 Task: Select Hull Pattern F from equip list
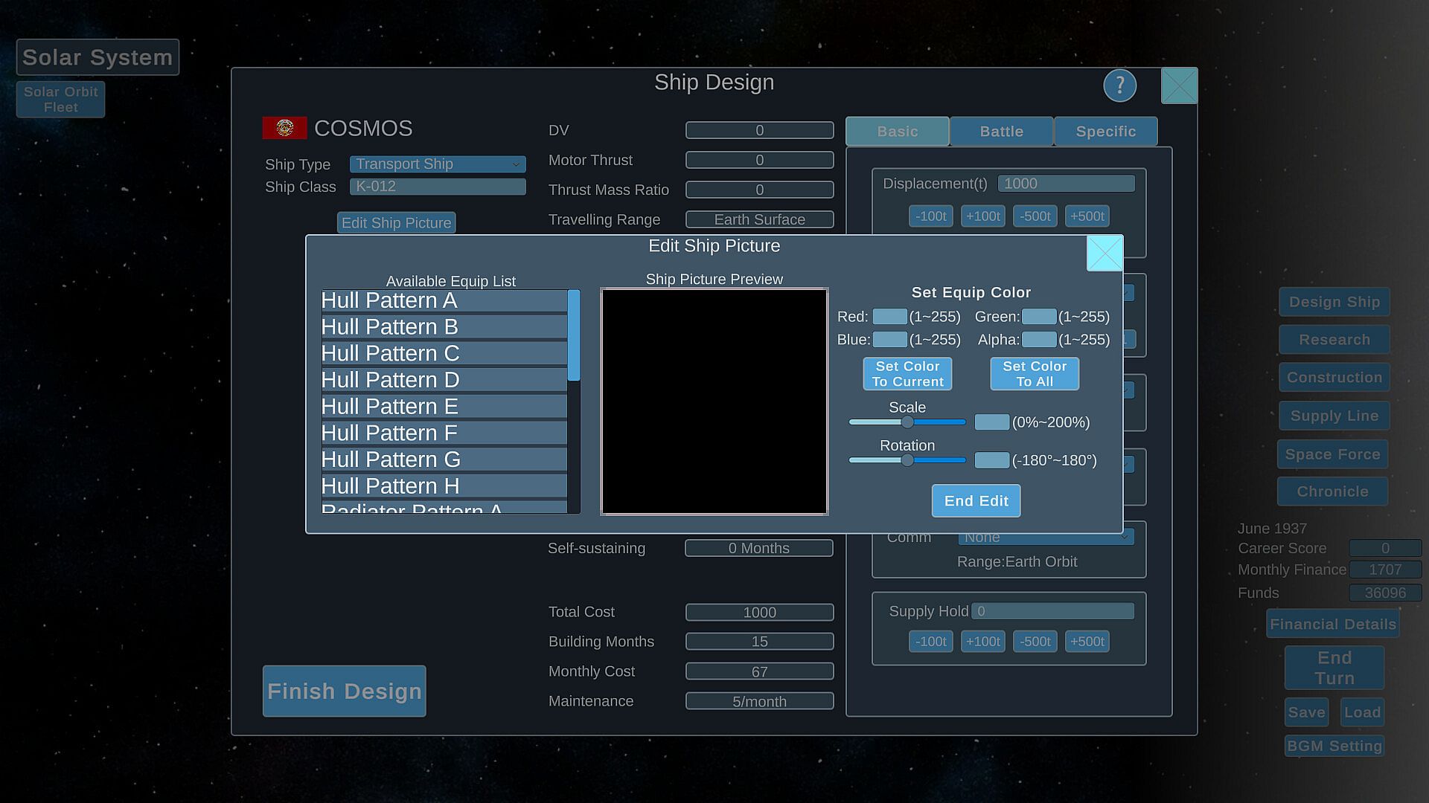(444, 433)
